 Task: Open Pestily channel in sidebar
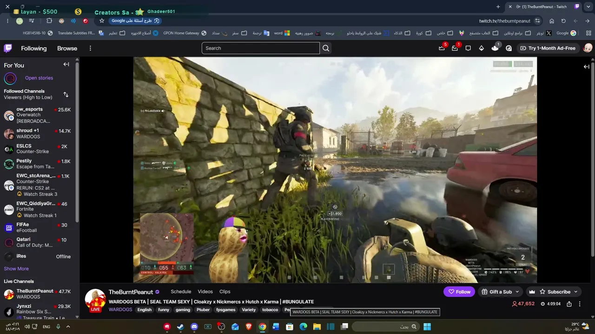pos(38,164)
